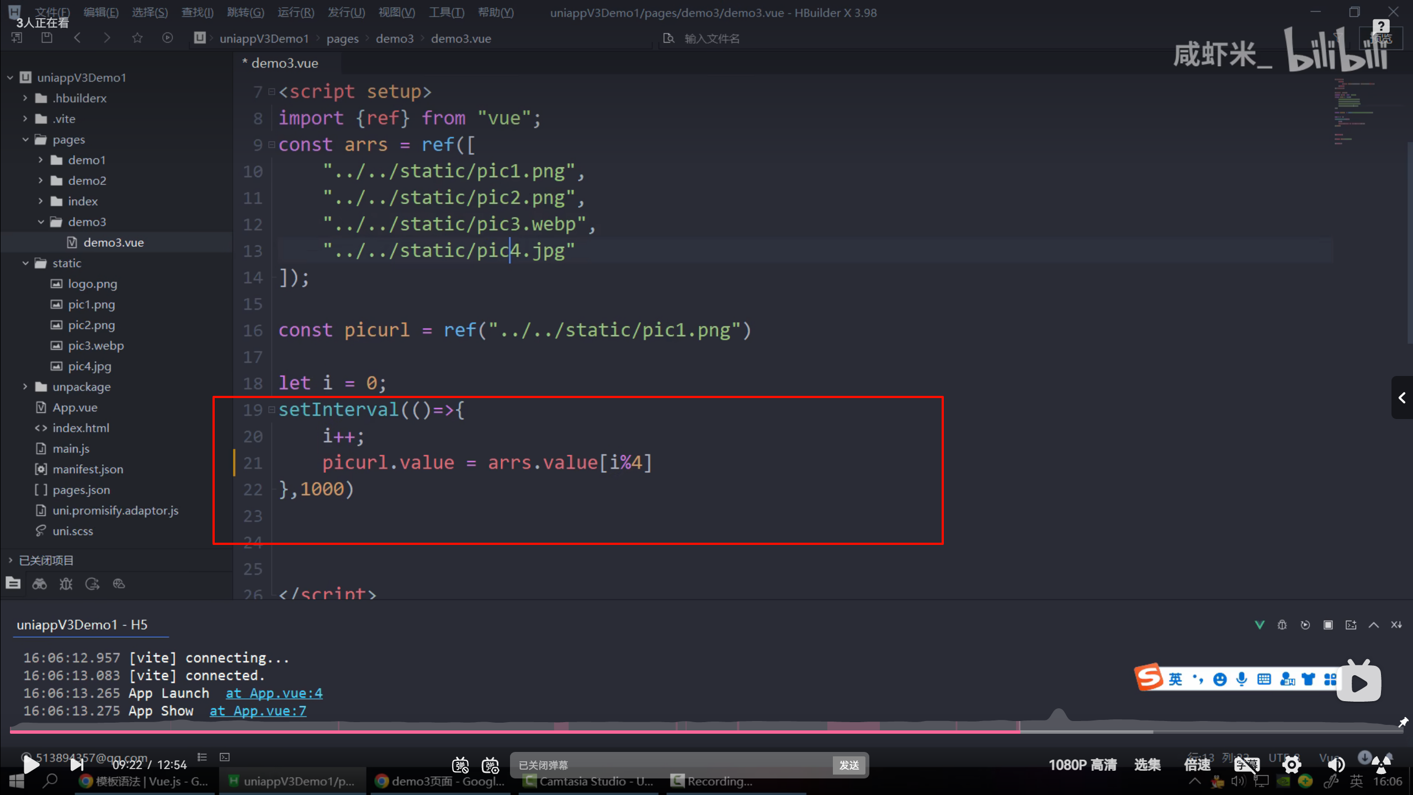Play the video with the play button
The image size is (1413, 795).
pos(31,765)
